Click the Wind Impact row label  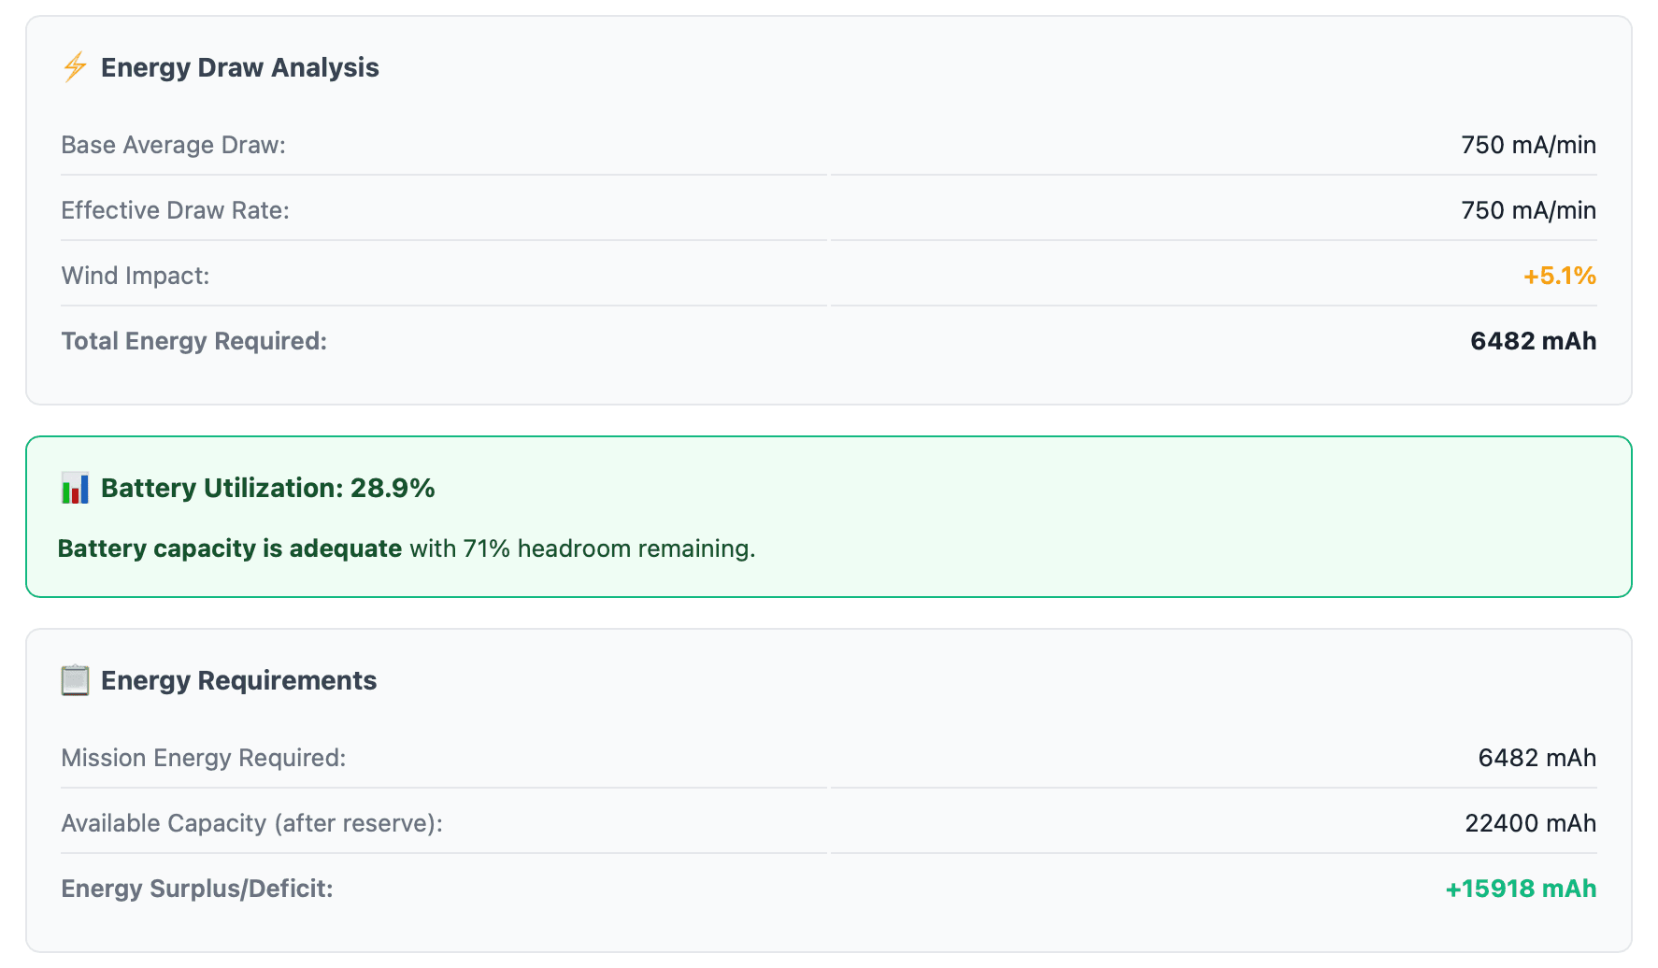point(136,276)
